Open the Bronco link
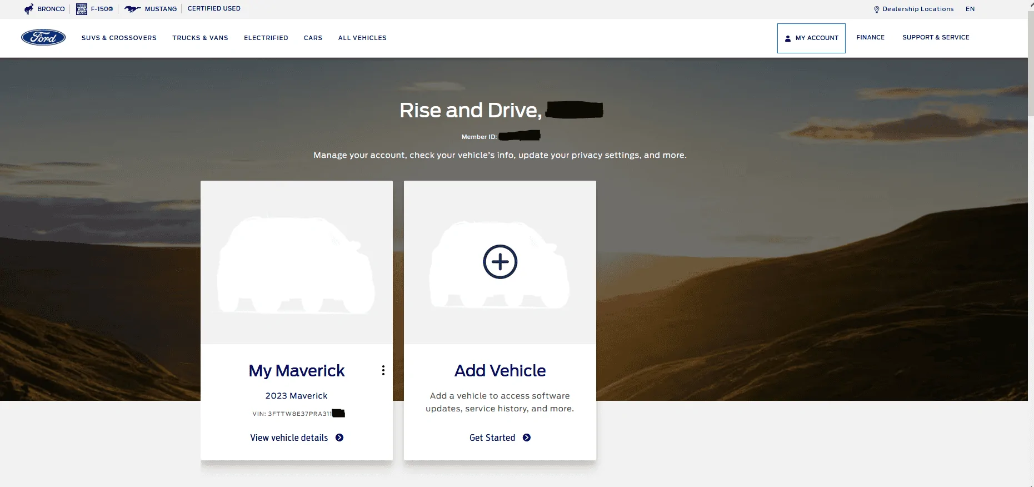The image size is (1034, 487). (x=44, y=9)
